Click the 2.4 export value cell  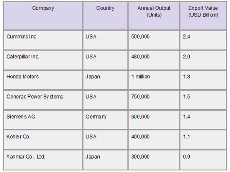187,37
